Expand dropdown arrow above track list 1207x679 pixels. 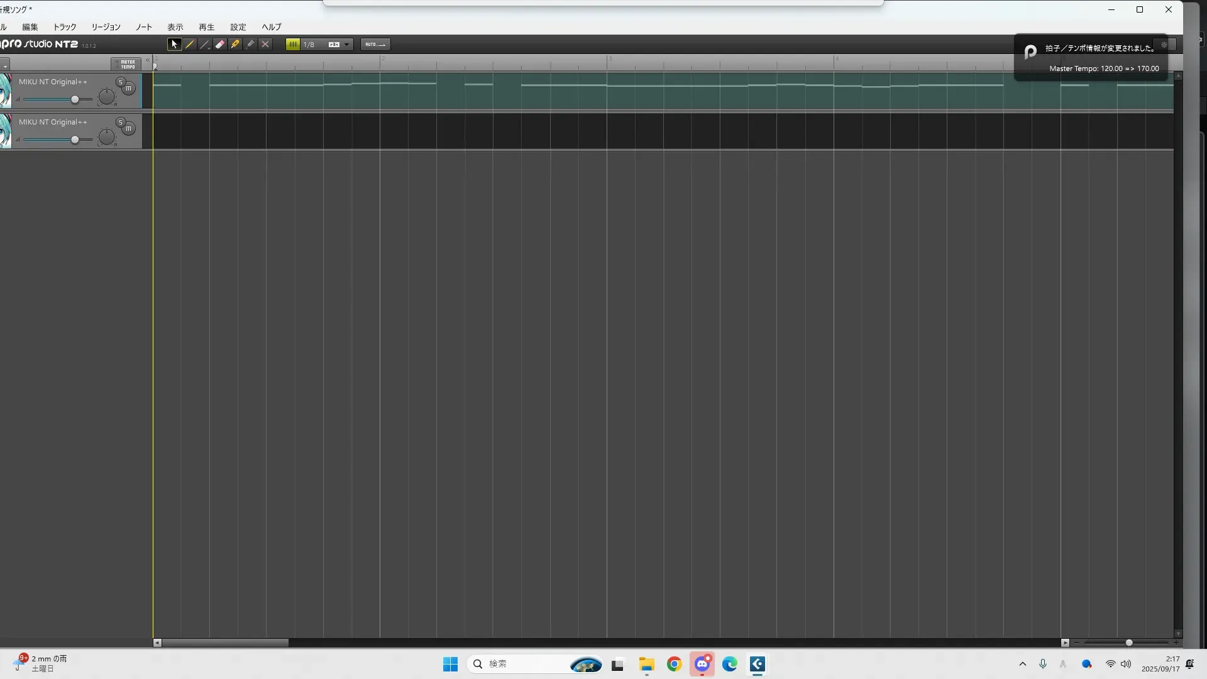(x=5, y=65)
